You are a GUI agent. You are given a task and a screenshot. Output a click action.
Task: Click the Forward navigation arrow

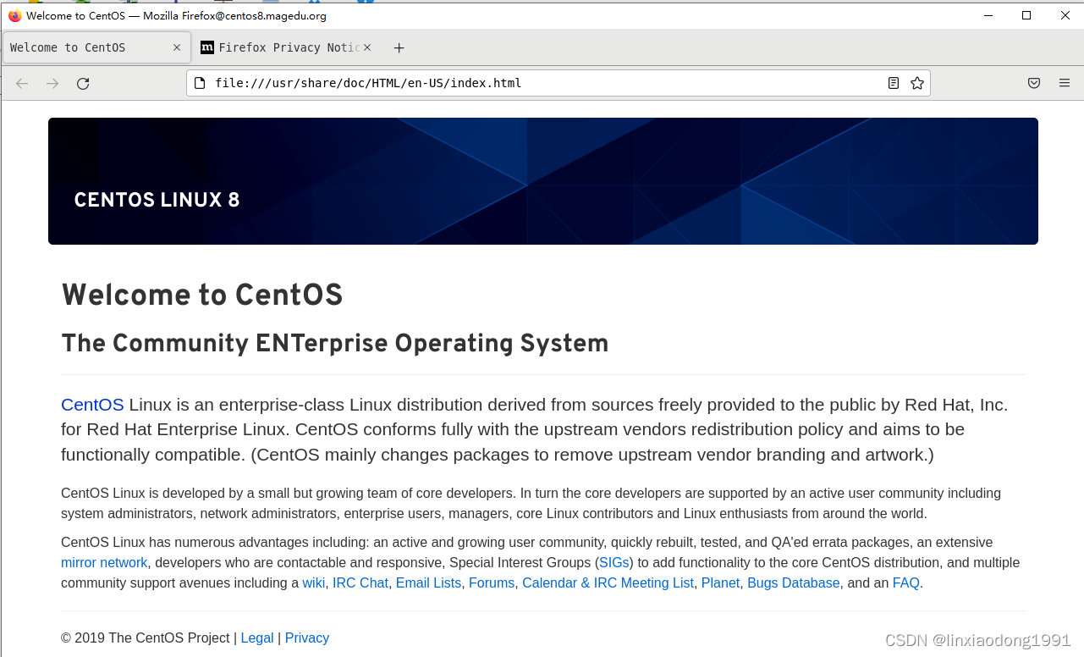coord(52,83)
